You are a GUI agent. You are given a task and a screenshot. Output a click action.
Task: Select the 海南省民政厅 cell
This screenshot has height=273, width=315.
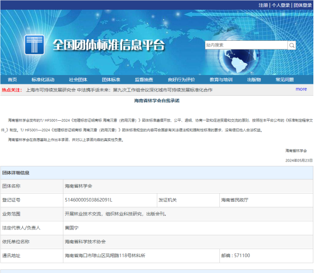coord(266,200)
